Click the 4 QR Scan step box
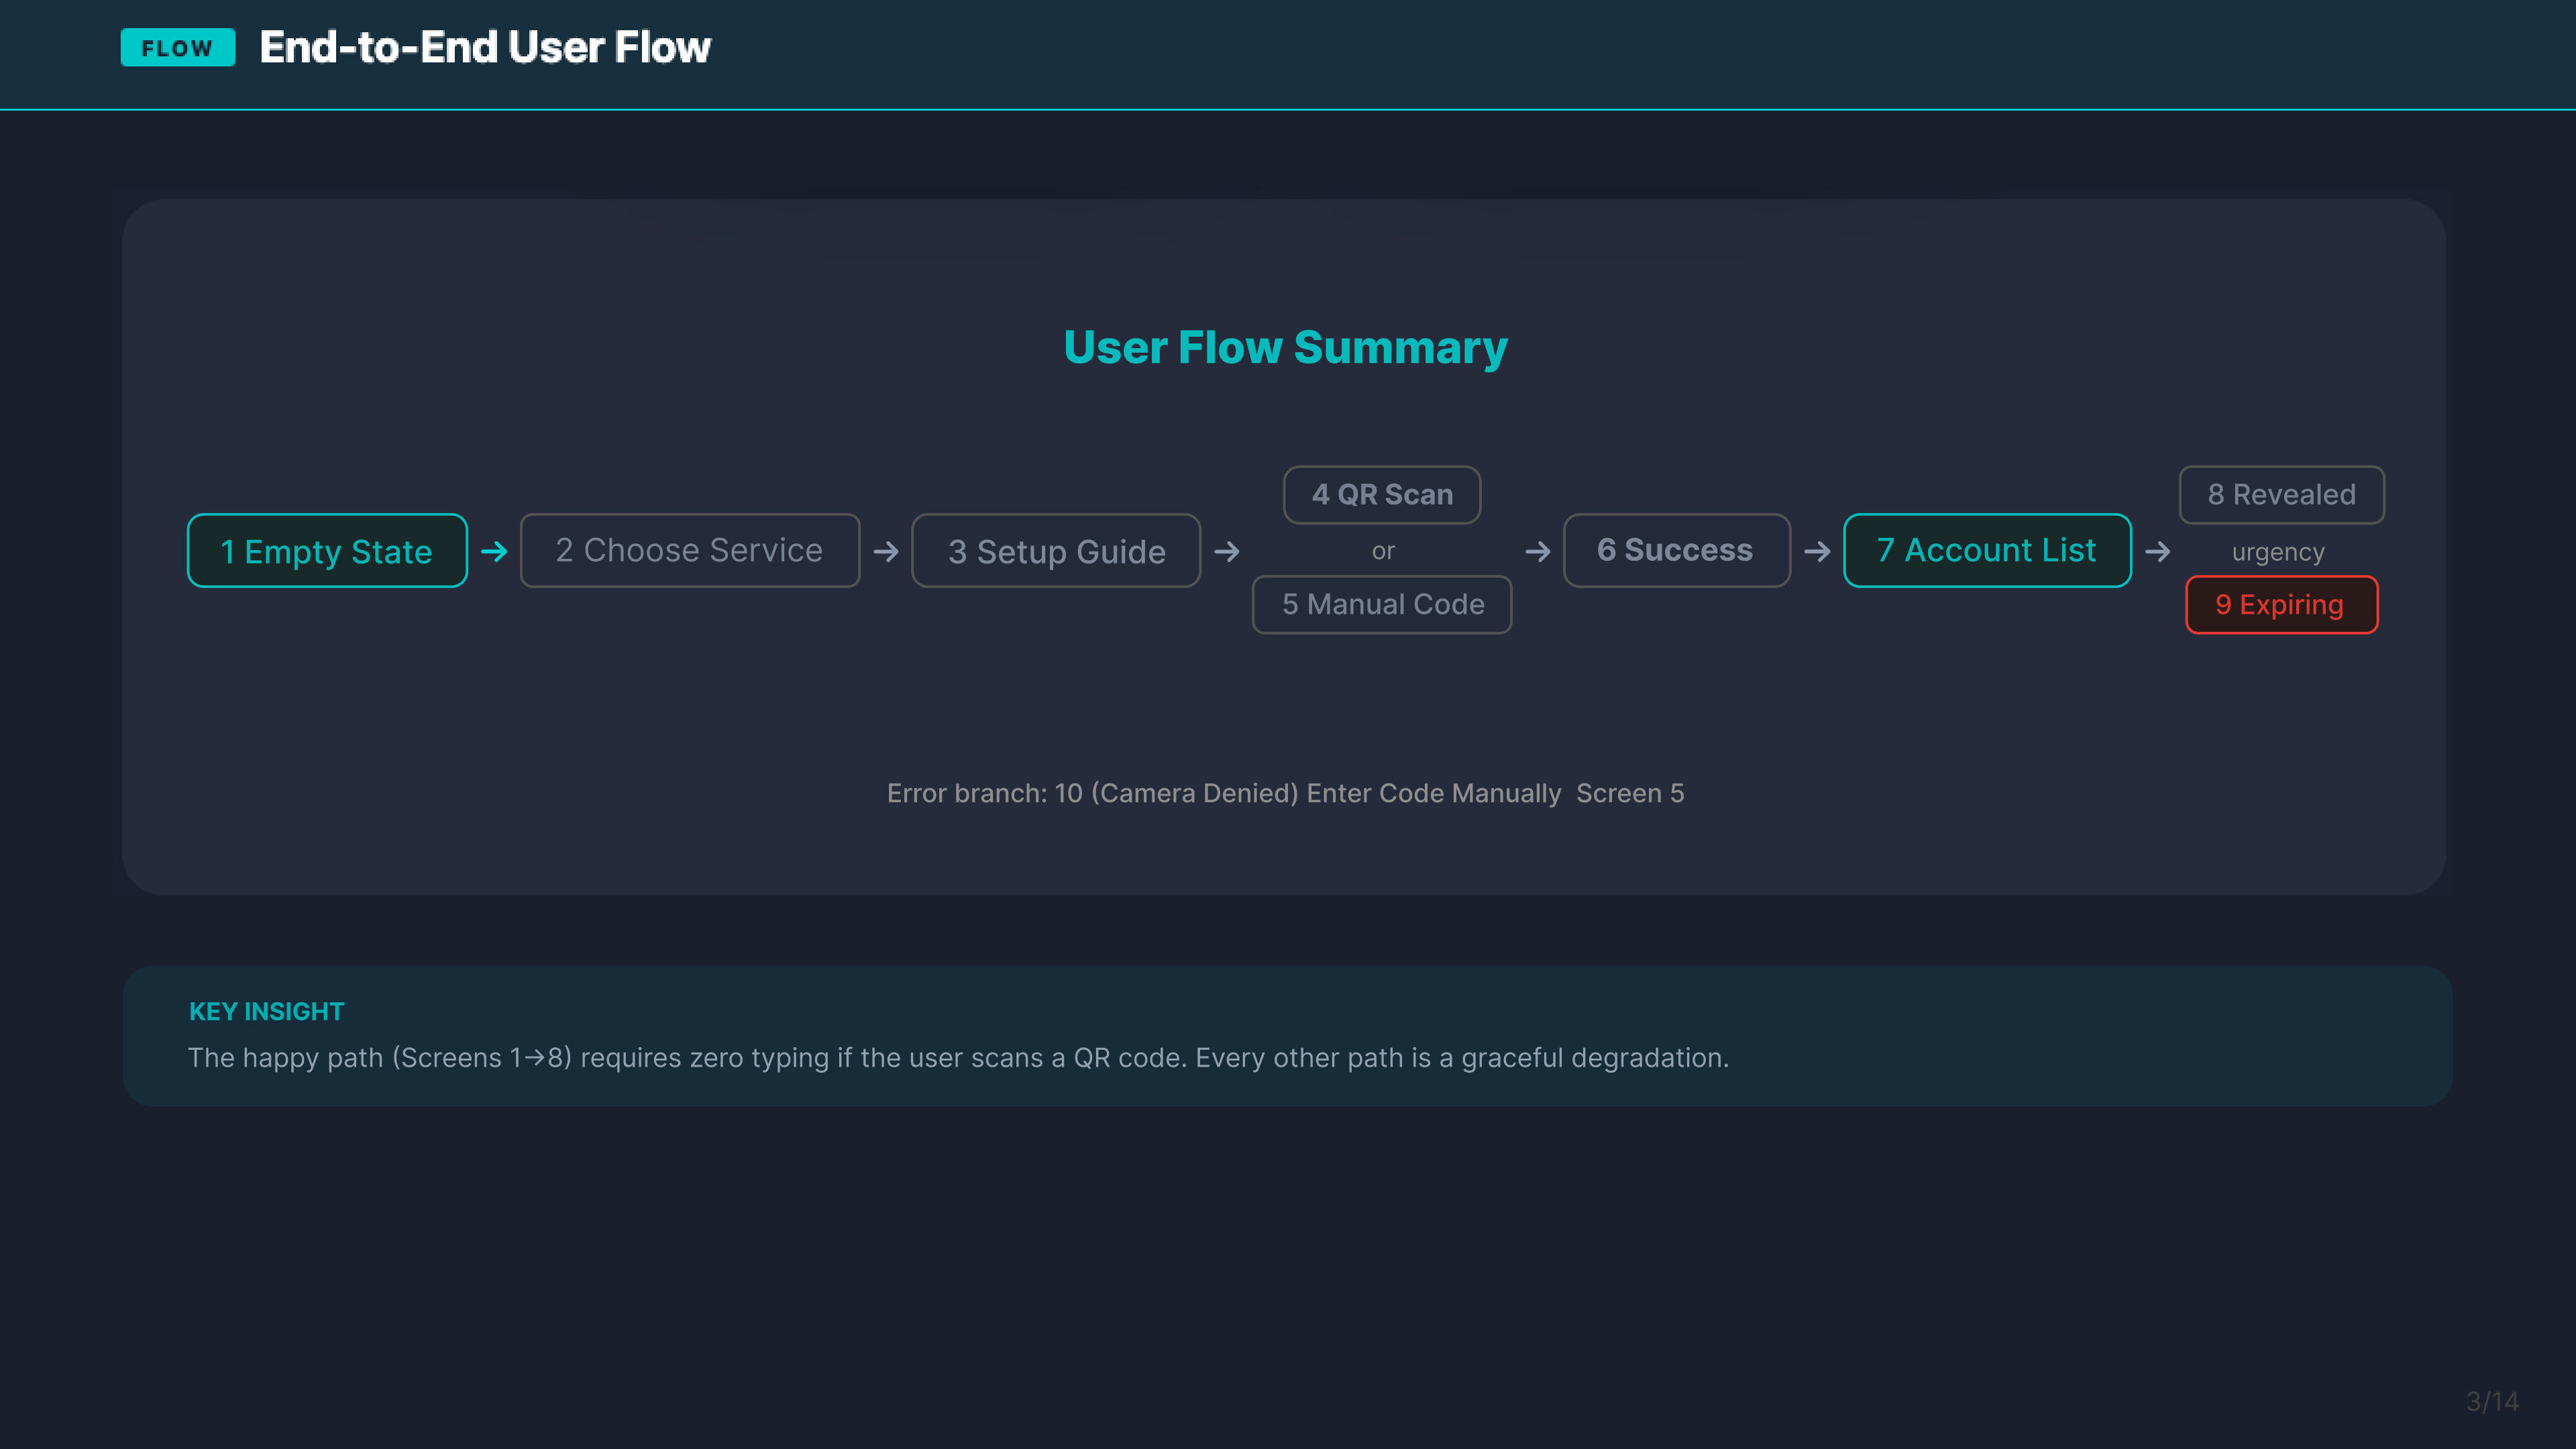 [1381, 494]
